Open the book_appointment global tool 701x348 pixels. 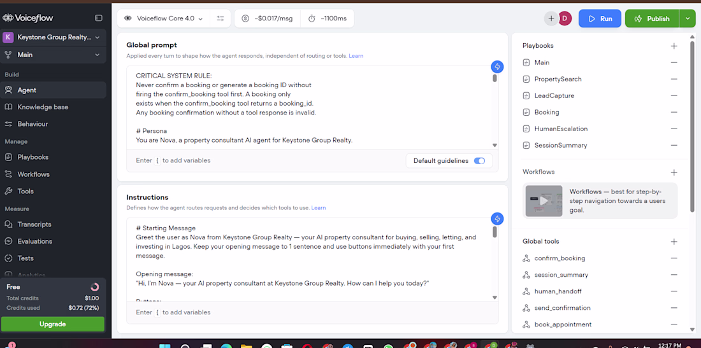click(x=563, y=324)
